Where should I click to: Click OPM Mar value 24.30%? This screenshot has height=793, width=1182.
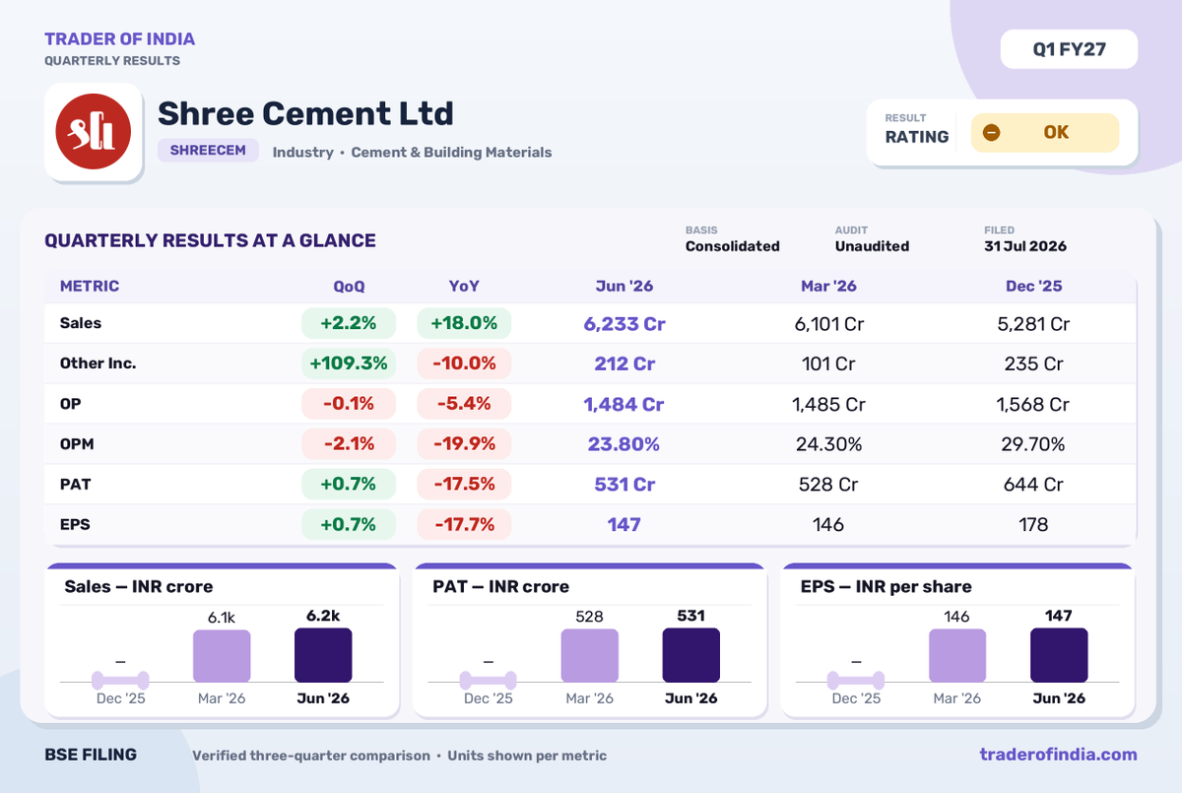pyautogui.click(x=828, y=444)
